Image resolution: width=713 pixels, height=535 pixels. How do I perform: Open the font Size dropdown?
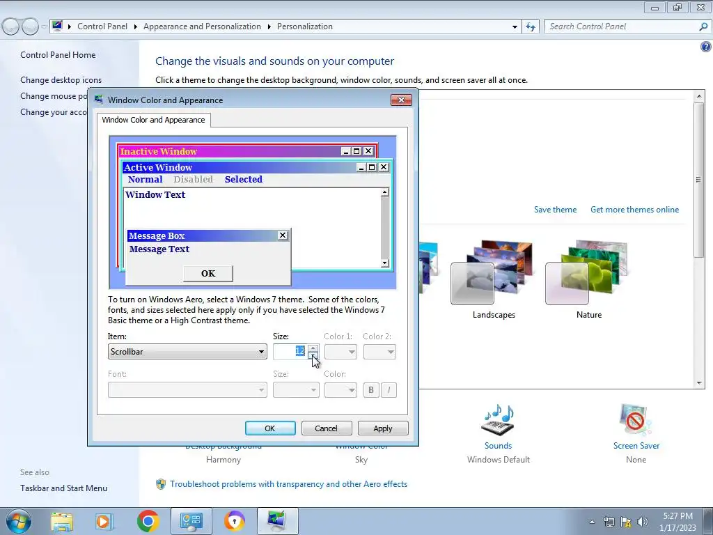click(x=296, y=390)
